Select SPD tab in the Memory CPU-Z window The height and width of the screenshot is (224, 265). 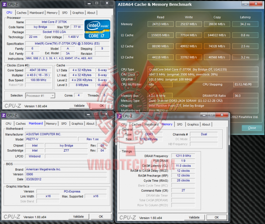[180, 124]
